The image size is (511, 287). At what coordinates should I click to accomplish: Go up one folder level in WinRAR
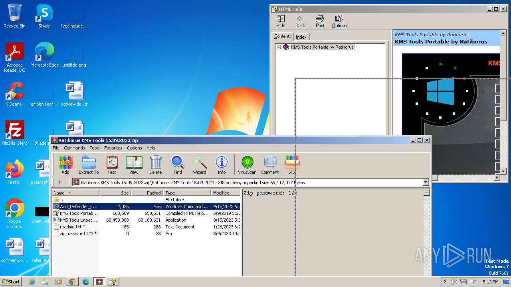(x=59, y=182)
